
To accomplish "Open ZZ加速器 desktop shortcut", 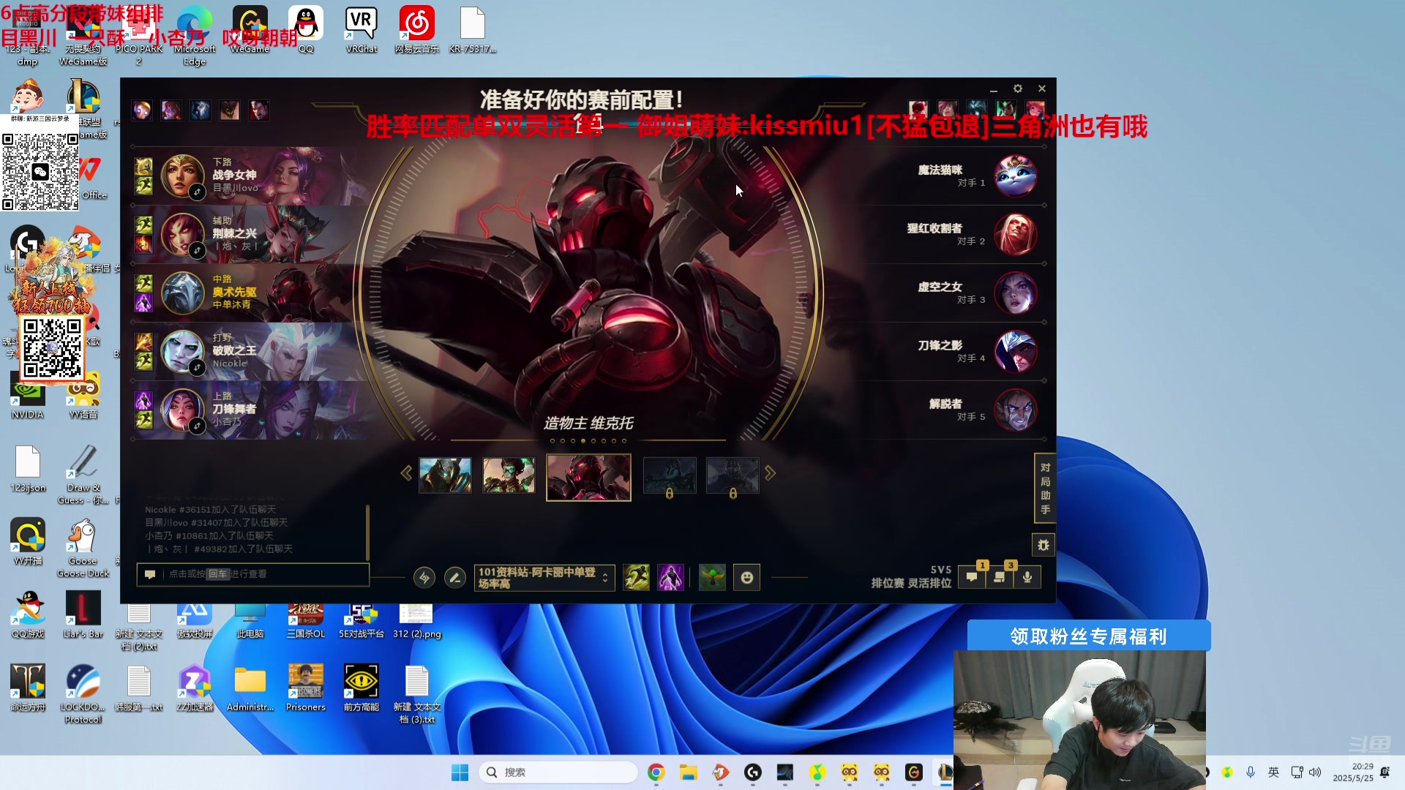I will coord(195,689).
